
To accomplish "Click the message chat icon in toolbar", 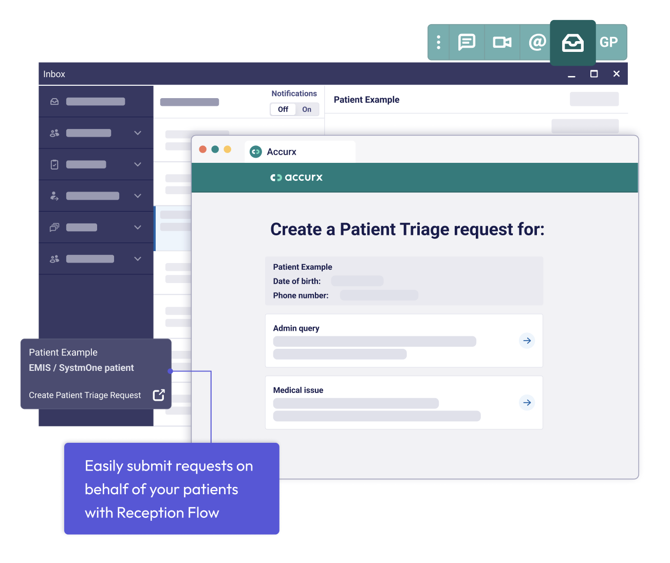I will 467,42.
